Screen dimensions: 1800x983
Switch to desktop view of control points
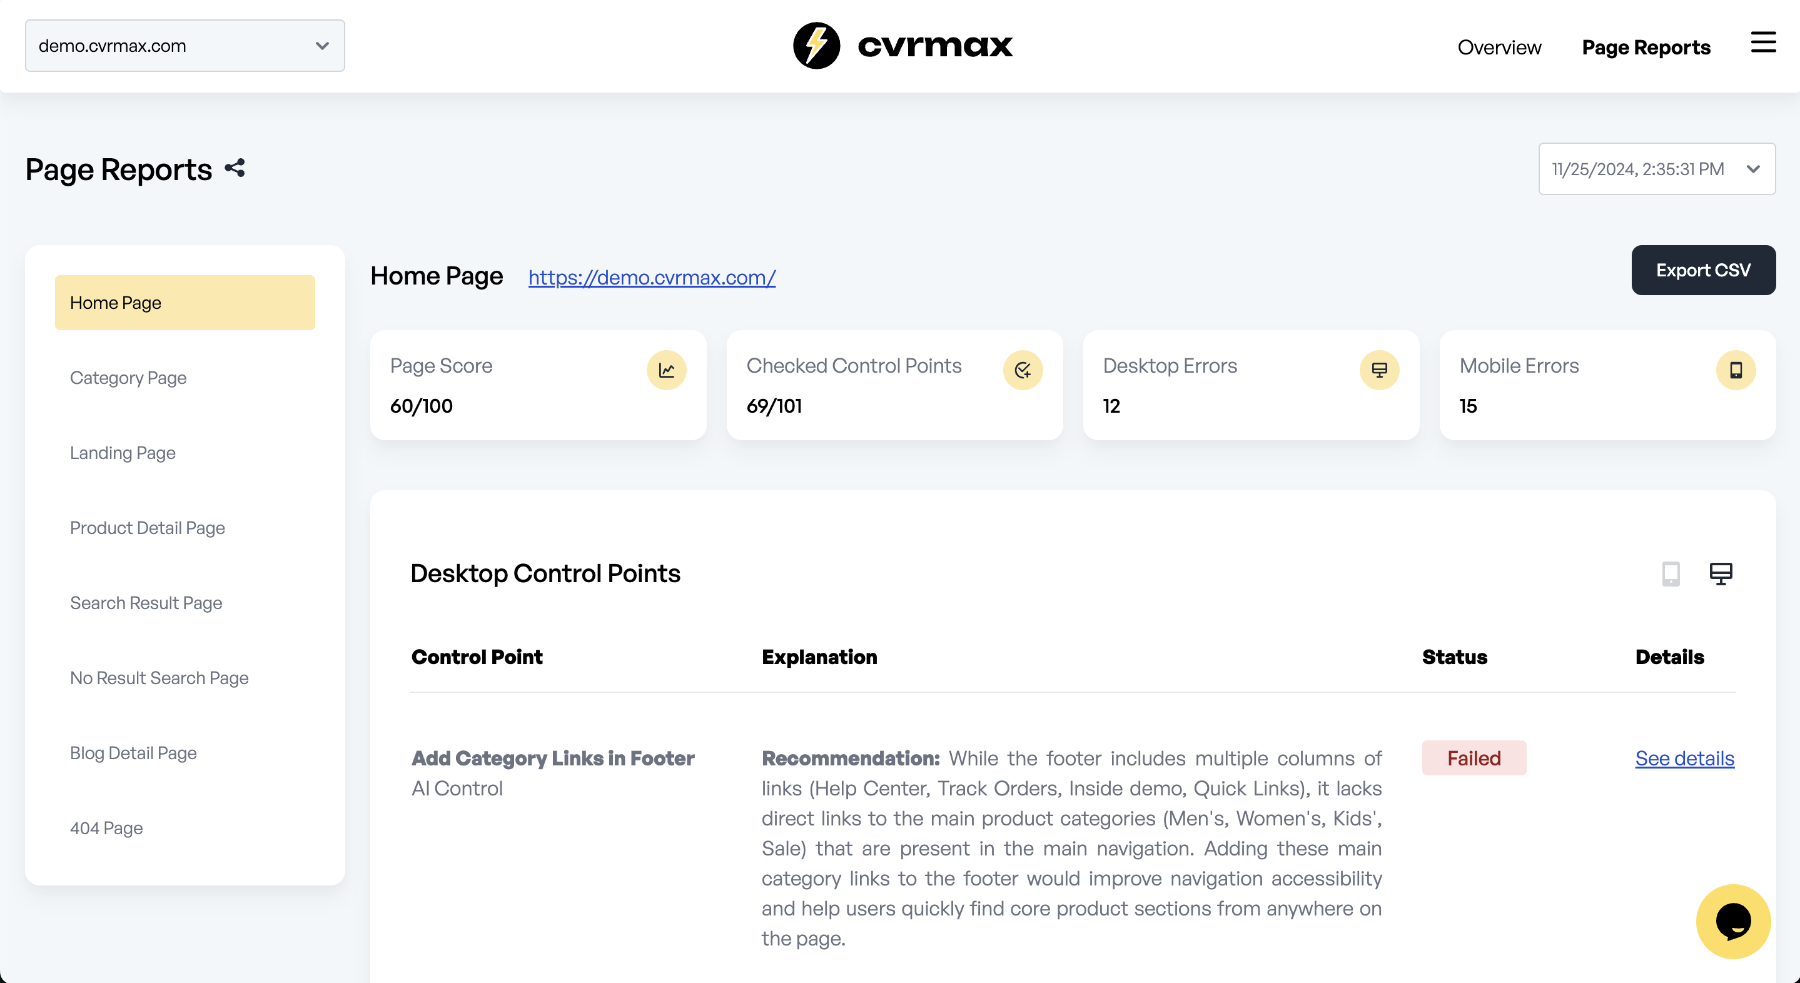click(x=1721, y=573)
